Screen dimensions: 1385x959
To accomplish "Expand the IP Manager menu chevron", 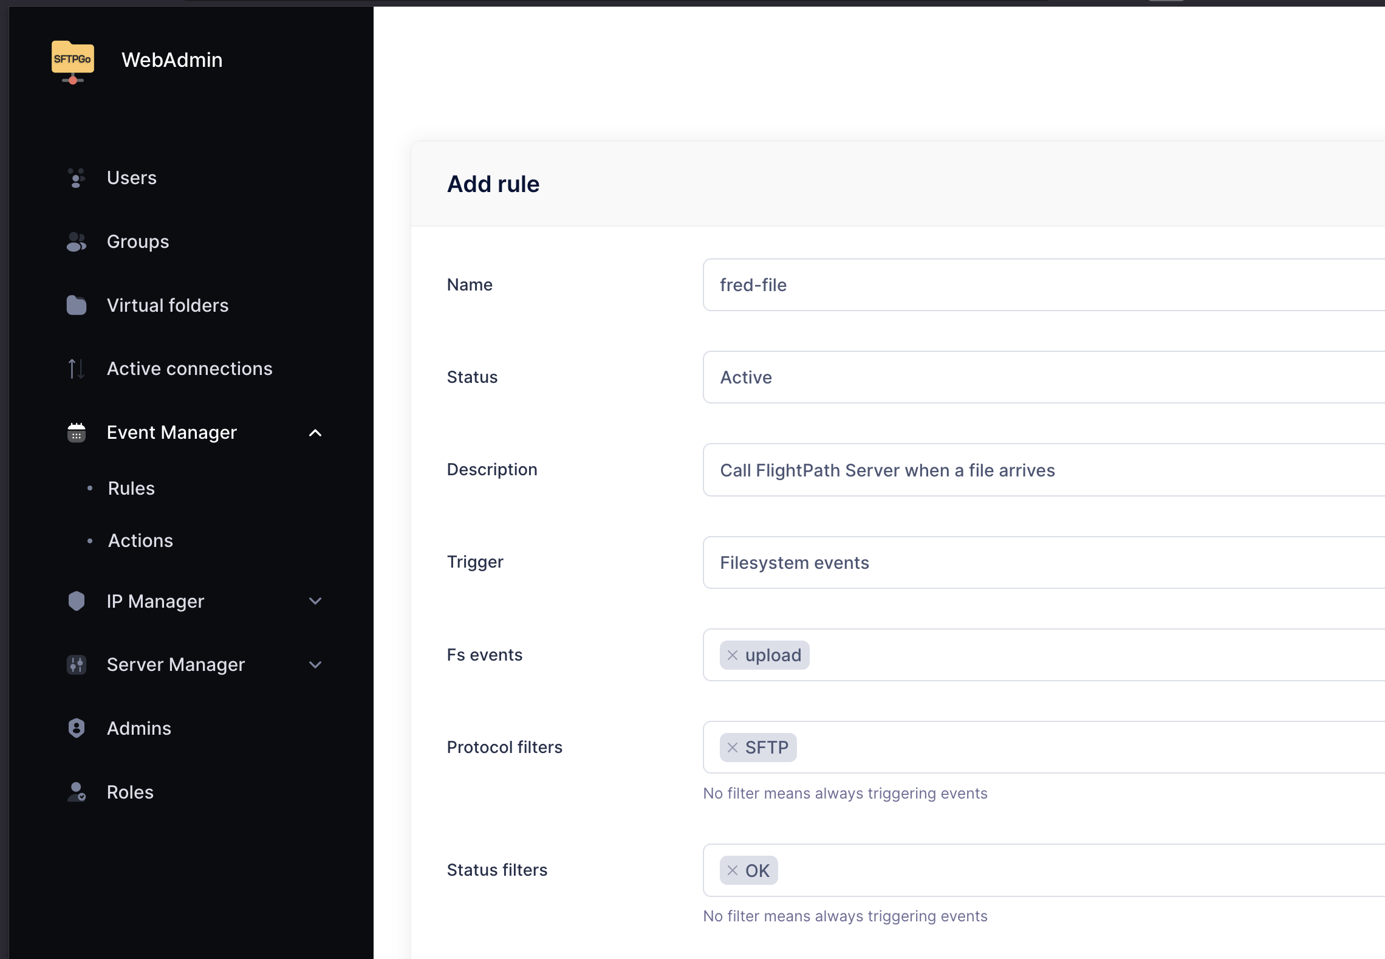I will (315, 601).
